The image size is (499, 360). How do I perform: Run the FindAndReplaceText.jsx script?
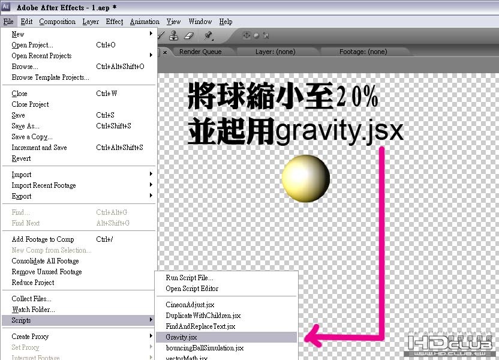pos(226,326)
